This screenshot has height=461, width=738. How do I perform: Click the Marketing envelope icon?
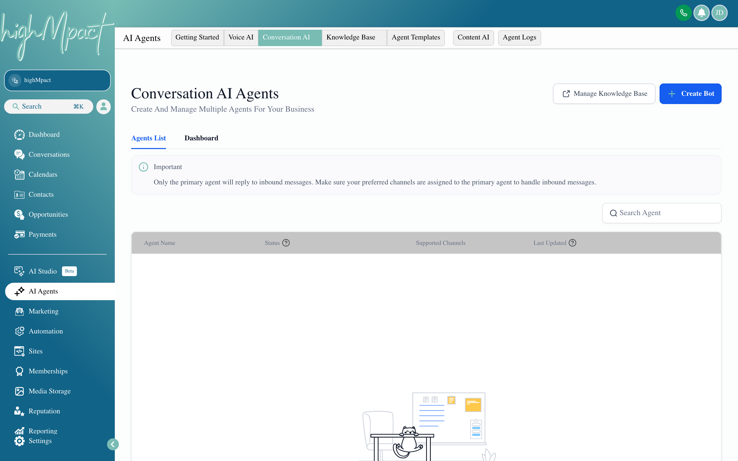tap(19, 311)
